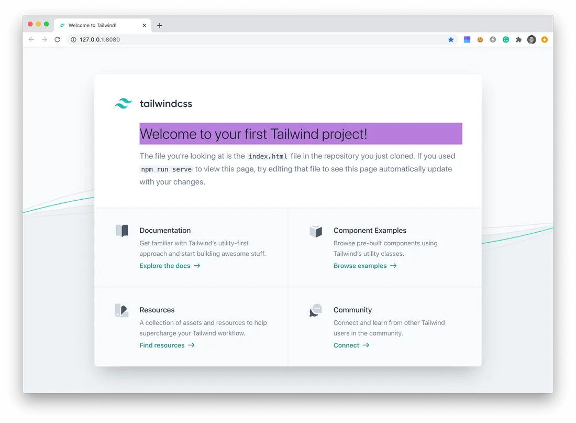Open the cookie extension icon

tap(480, 40)
